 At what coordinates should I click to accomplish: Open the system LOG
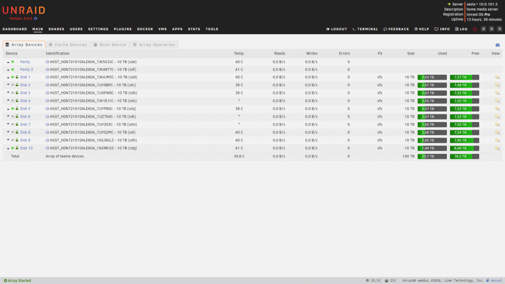(461, 29)
